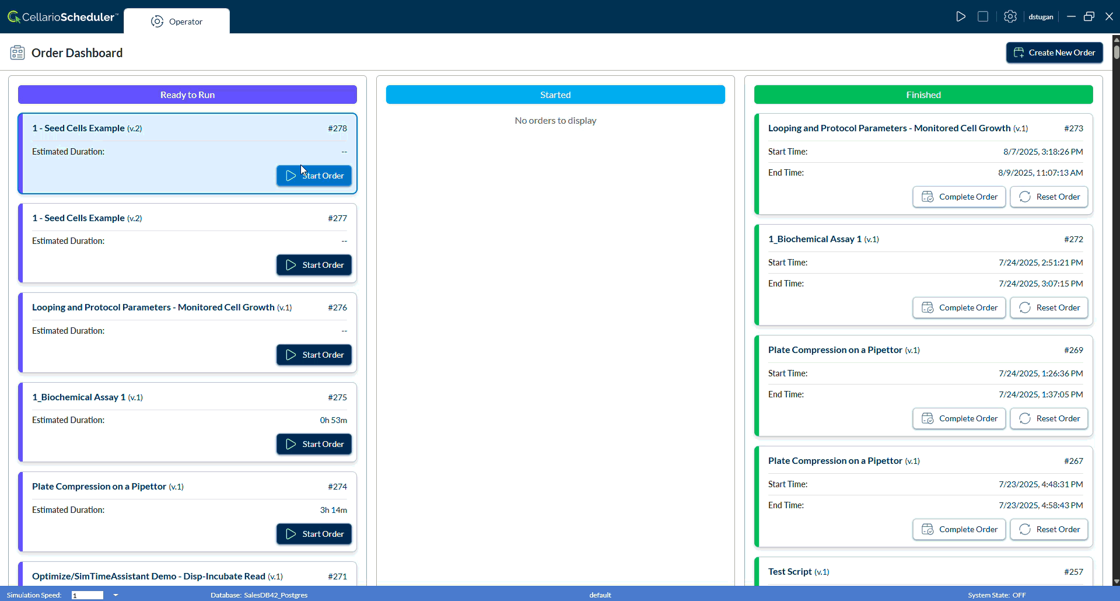This screenshot has height=601, width=1120.
Task: Click Reset Order for order #272
Action: [1049, 308]
